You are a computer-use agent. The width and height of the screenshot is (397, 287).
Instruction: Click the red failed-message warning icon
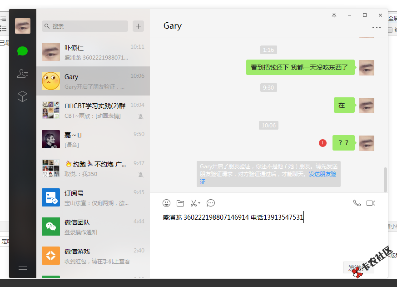323,143
